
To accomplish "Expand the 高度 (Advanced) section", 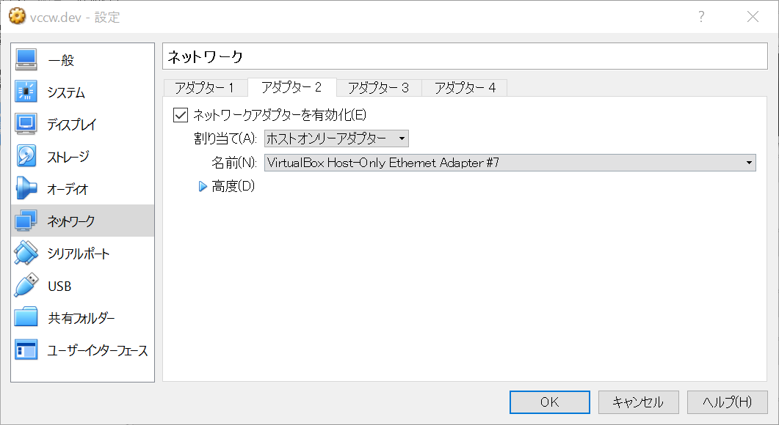I will point(226,186).
